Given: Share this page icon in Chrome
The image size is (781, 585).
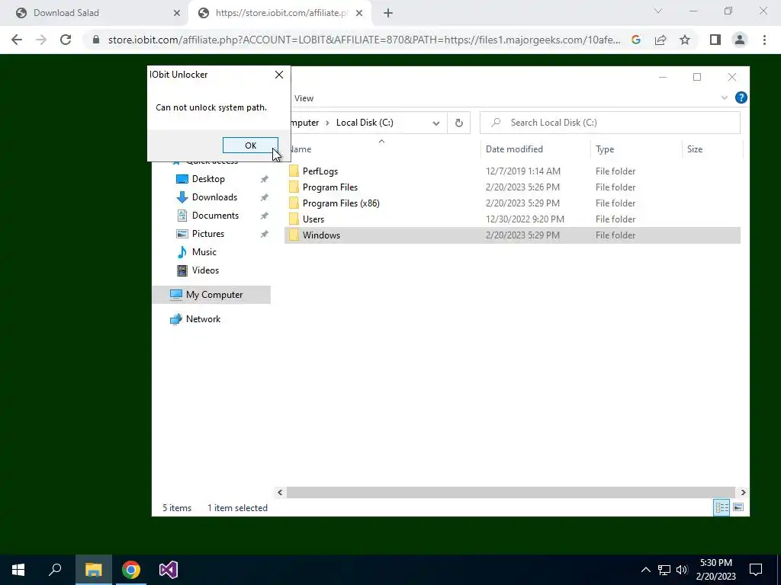Looking at the screenshot, I should pyautogui.click(x=660, y=40).
